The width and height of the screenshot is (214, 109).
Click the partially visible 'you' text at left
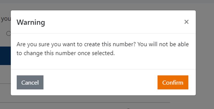[x=5, y=19]
